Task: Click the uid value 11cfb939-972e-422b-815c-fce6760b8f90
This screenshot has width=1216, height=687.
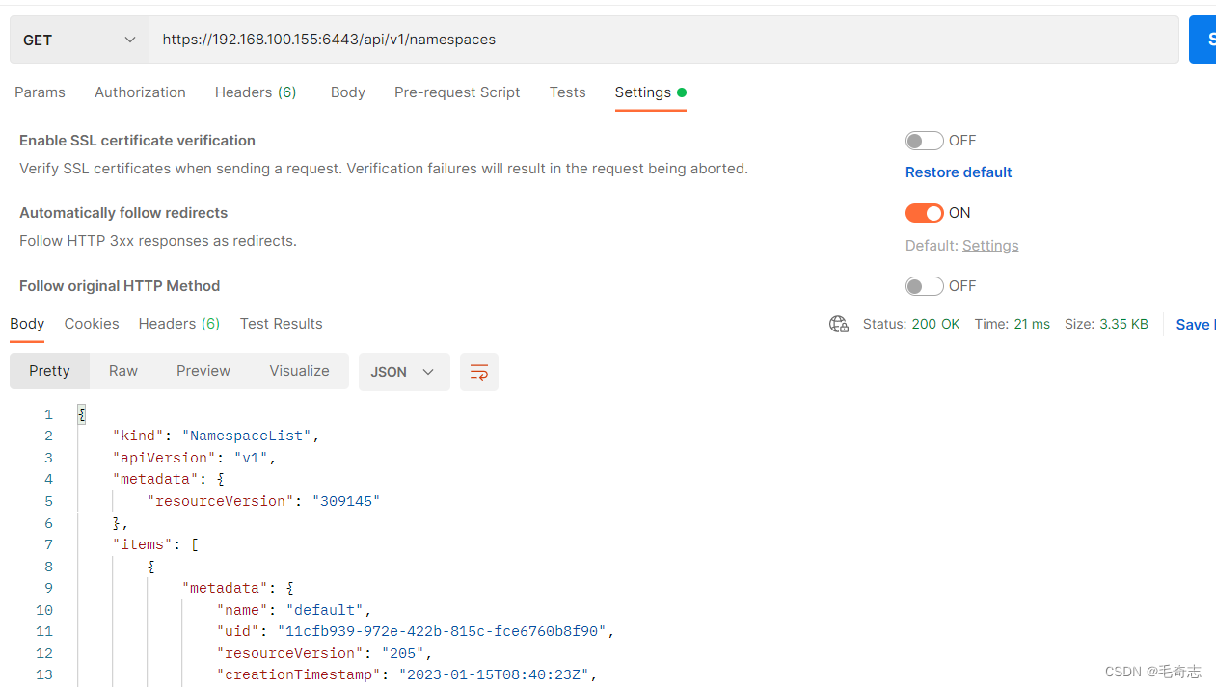Action: click(442, 631)
